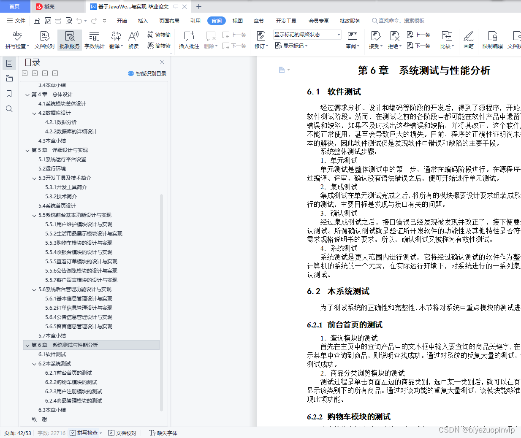Screen dimensions: 521x438
Task: Click the 翻译 translate tool
Action: point(116,40)
